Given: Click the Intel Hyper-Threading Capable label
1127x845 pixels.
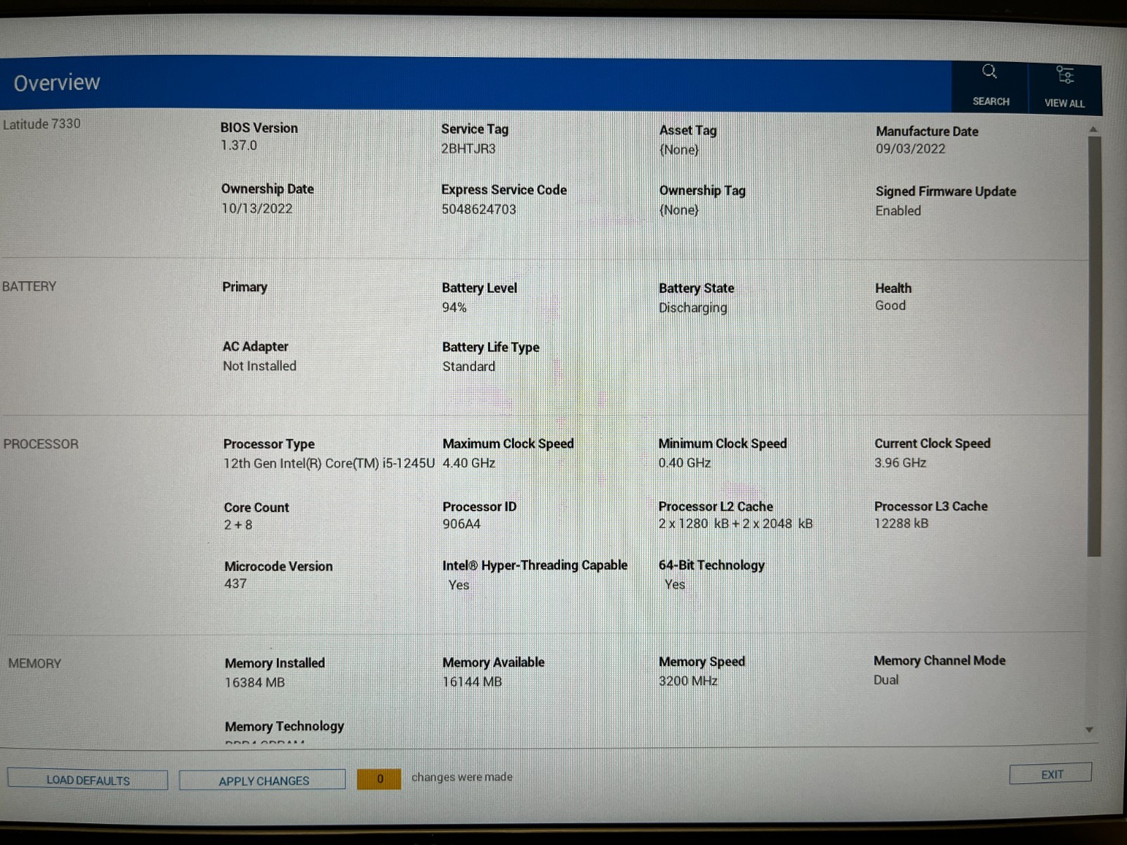Looking at the screenshot, I should (535, 565).
